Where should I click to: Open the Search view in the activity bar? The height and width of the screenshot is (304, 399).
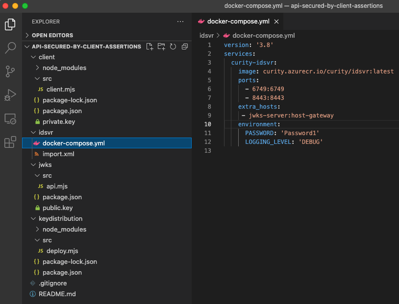tap(10, 48)
